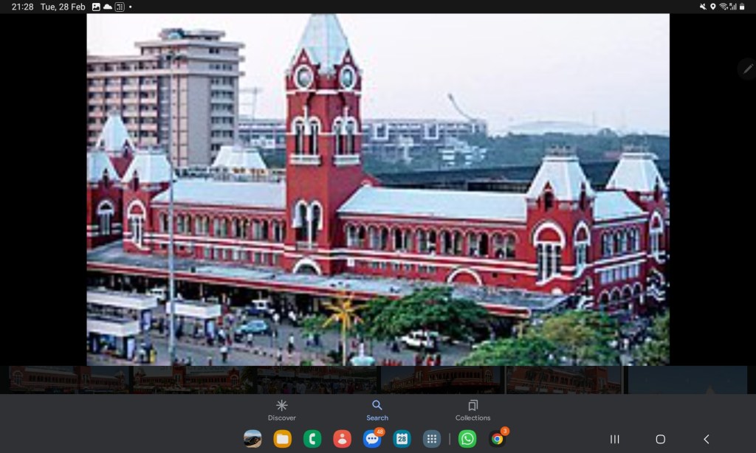
Task: Select the first thumbnail in bottom strip
Action: tap(68, 379)
